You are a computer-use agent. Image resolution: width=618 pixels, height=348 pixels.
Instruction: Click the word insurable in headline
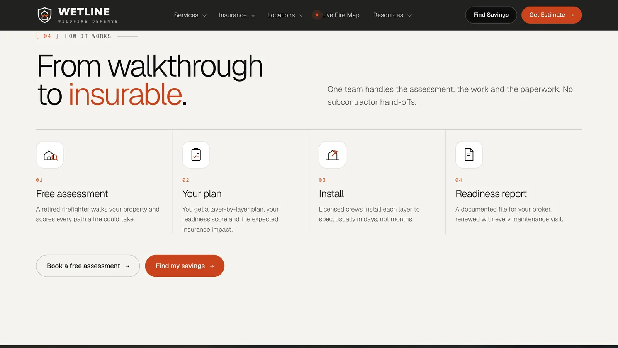click(125, 94)
